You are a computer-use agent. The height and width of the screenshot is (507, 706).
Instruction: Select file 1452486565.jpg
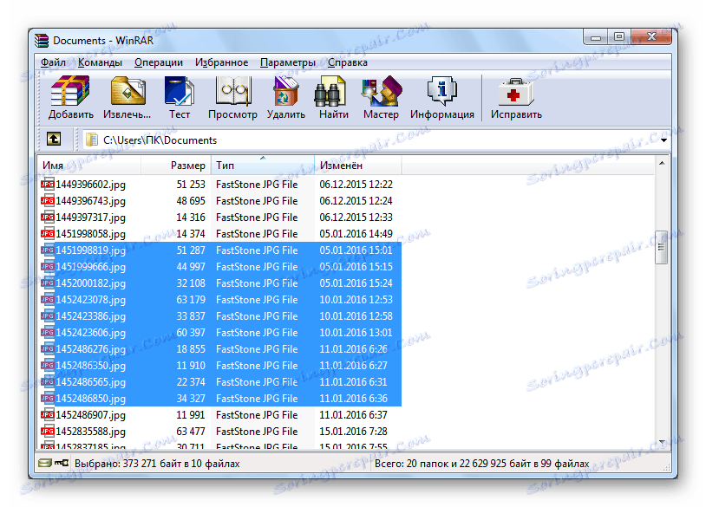click(90, 382)
